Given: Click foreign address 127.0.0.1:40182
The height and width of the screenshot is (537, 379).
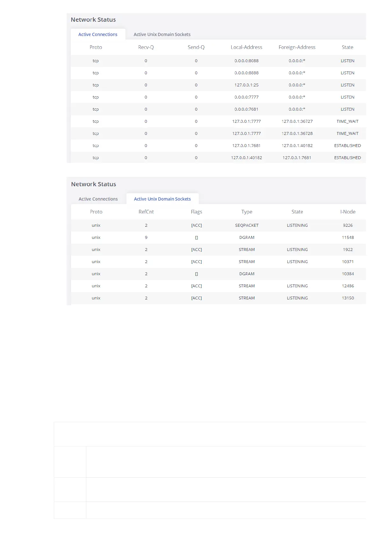Looking at the screenshot, I should pyautogui.click(x=297, y=145).
